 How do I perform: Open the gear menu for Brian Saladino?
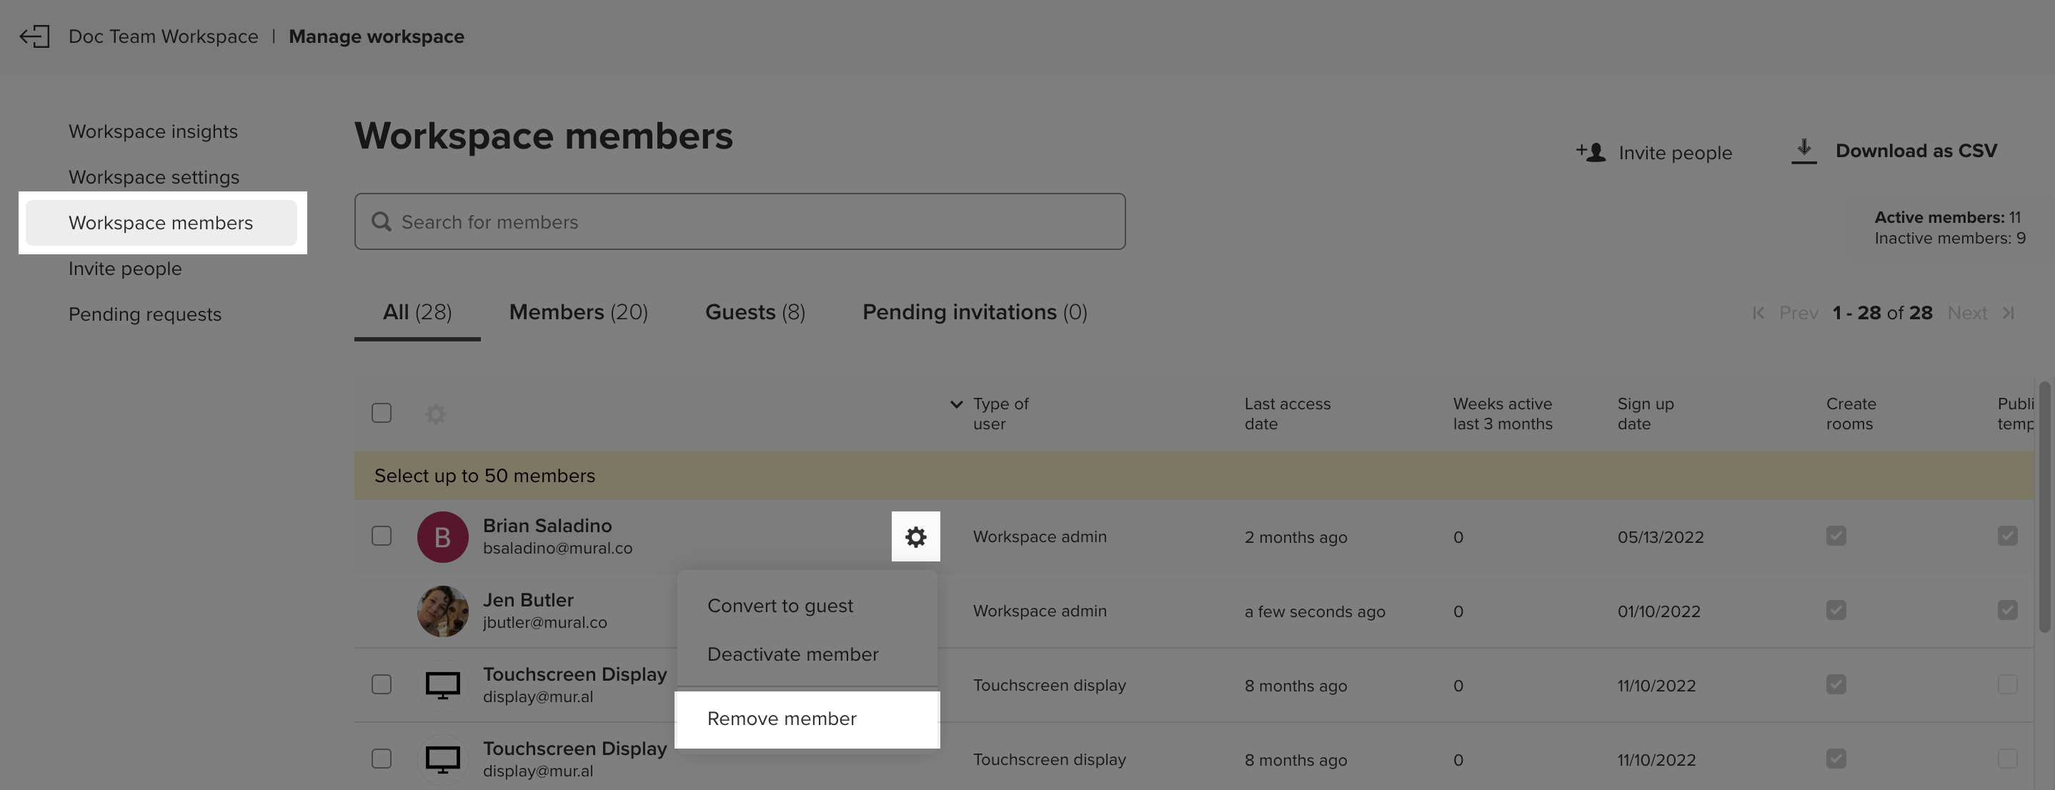coord(915,536)
